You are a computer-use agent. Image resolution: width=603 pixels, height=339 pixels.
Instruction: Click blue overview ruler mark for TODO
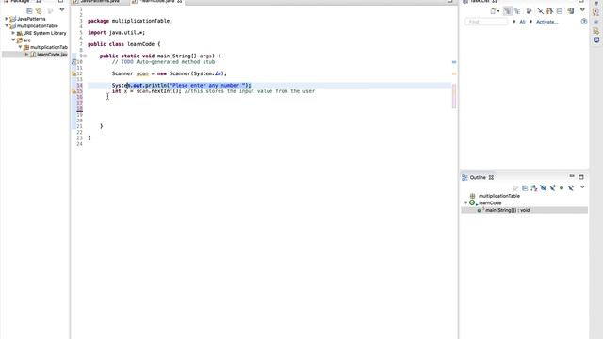coord(454,62)
